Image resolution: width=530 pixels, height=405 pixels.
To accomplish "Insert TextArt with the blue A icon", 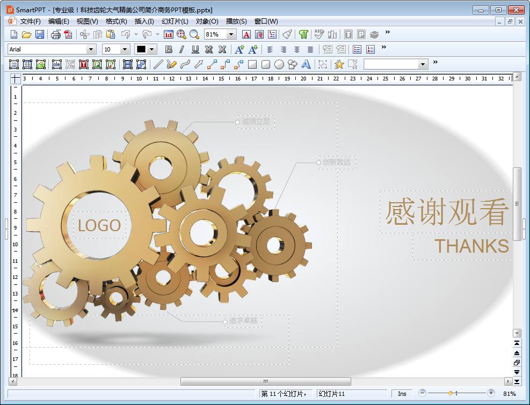I will [x=306, y=64].
